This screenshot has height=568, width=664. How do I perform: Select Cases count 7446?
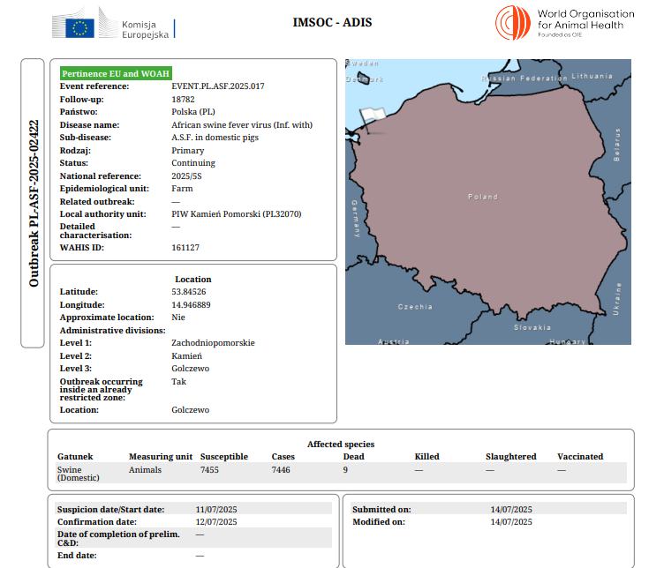281,470
